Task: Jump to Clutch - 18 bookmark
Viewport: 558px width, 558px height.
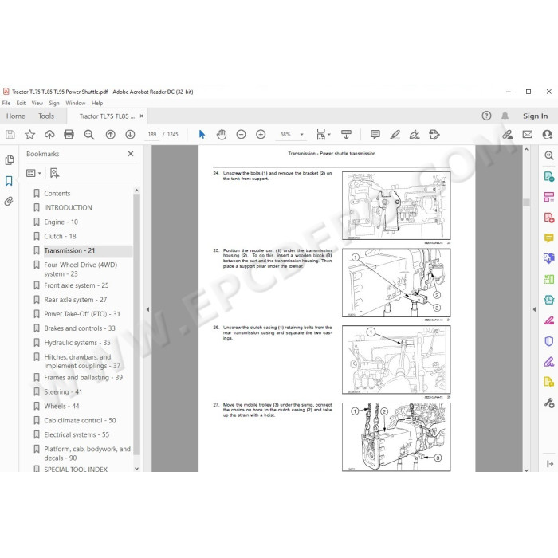Action: [x=60, y=236]
